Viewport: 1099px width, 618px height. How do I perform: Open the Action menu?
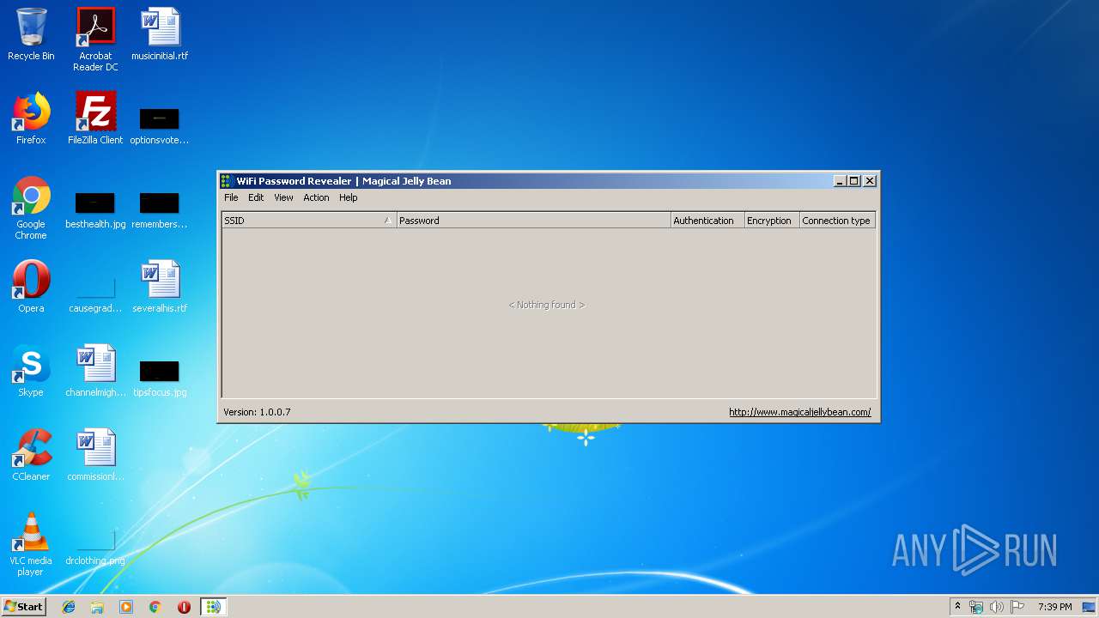[316, 197]
